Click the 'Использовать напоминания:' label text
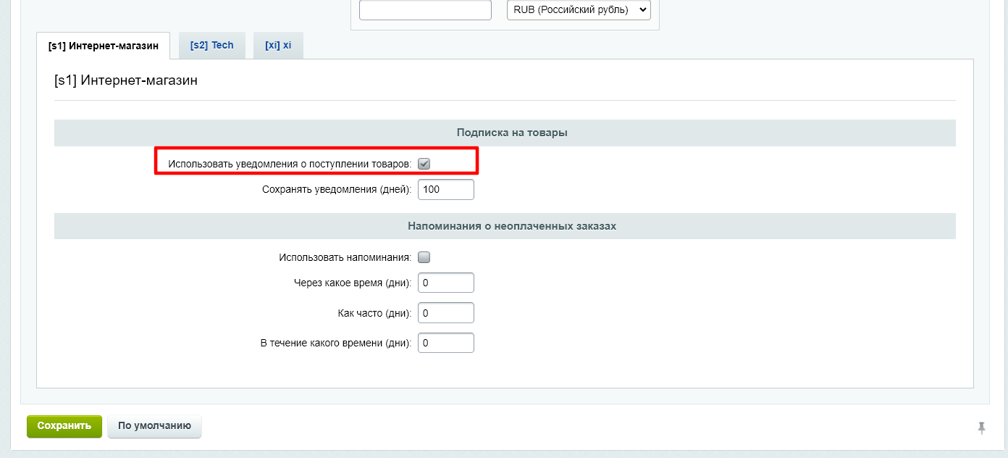This screenshot has width=1008, height=458. click(x=345, y=257)
